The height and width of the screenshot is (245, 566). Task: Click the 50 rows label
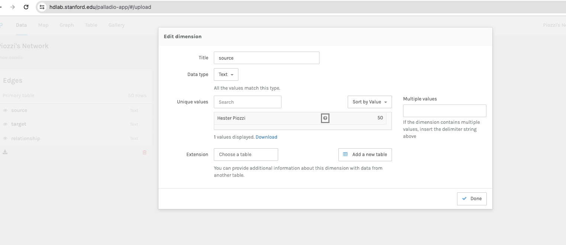(137, 96)
